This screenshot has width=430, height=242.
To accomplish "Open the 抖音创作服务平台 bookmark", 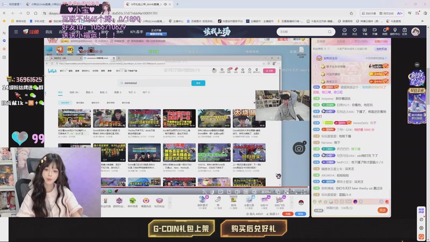I will coord(231,21).
